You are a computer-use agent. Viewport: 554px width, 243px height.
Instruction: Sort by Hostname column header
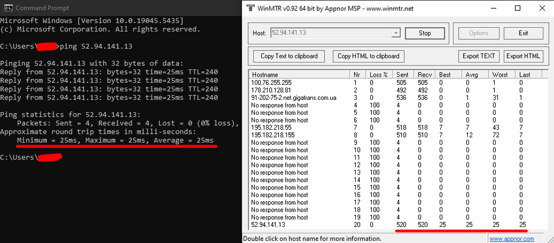299,74
